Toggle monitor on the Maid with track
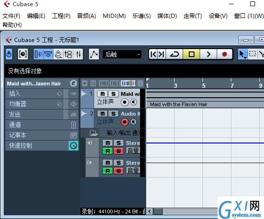The image size is (264, 219). [x=133, y=102]
